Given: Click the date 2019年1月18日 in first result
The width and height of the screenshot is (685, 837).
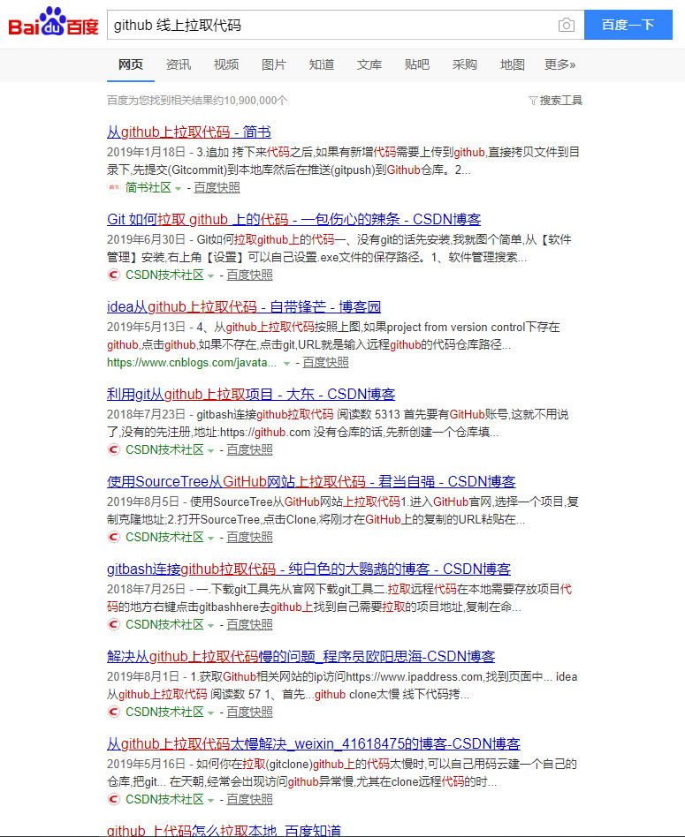Looking at the screenshot, I should click(x=146, y=152).
